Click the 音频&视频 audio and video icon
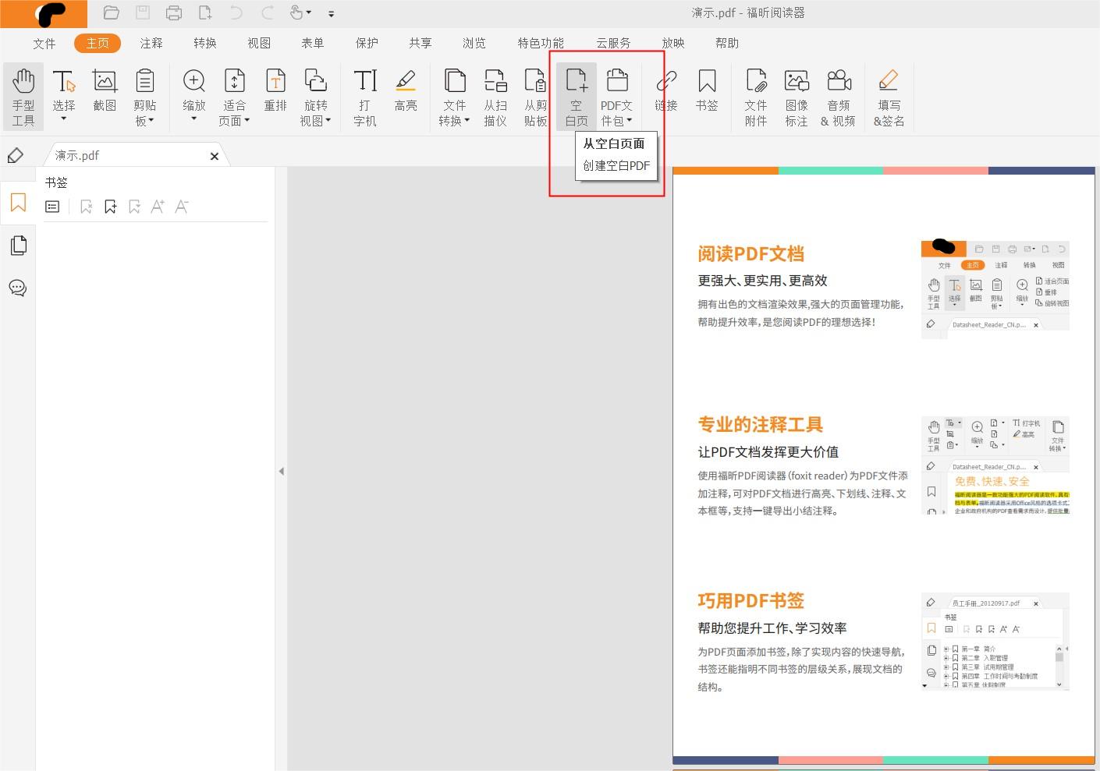The image size is (1100, 771). (839, 95)
